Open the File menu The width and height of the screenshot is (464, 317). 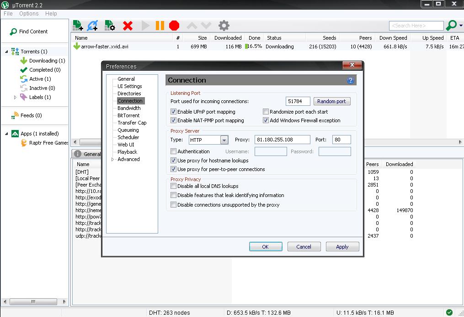(8, 14)
